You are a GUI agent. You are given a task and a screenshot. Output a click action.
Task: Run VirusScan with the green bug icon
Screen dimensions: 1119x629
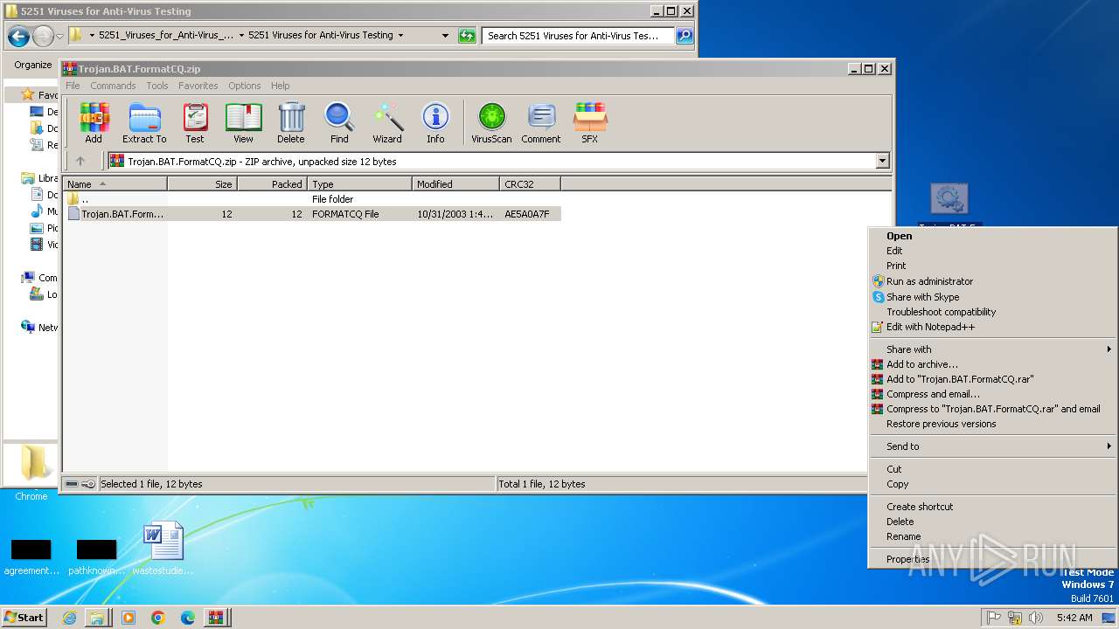pyautogui.click(x=491, y=122)
